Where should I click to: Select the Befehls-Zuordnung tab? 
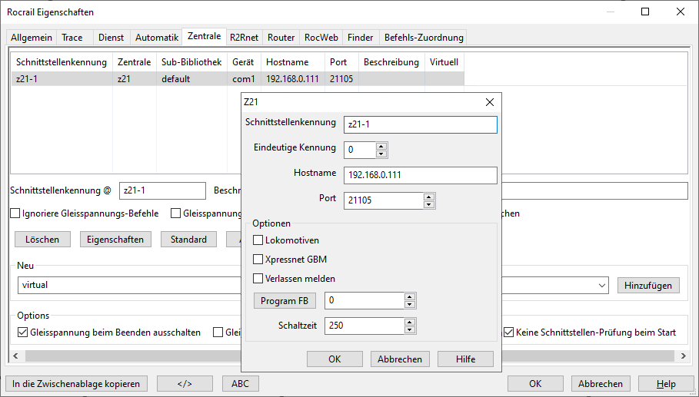click(423, 37)
